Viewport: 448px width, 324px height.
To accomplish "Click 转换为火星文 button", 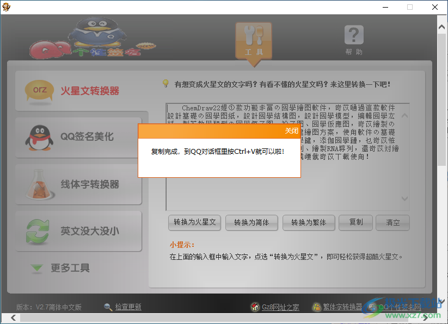I will 194,222.
